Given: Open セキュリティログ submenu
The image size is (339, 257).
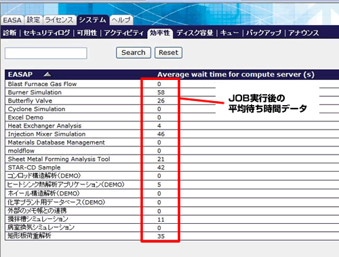Looking at the screenshot, I should [47, 33].
